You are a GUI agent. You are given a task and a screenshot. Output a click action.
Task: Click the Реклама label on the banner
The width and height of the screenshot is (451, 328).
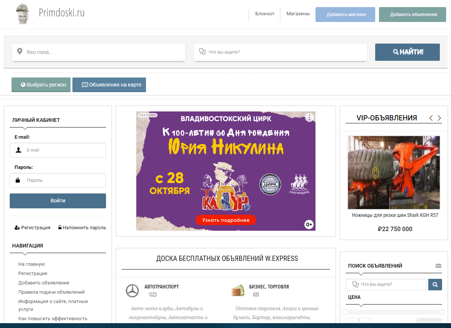coord(147,115)
